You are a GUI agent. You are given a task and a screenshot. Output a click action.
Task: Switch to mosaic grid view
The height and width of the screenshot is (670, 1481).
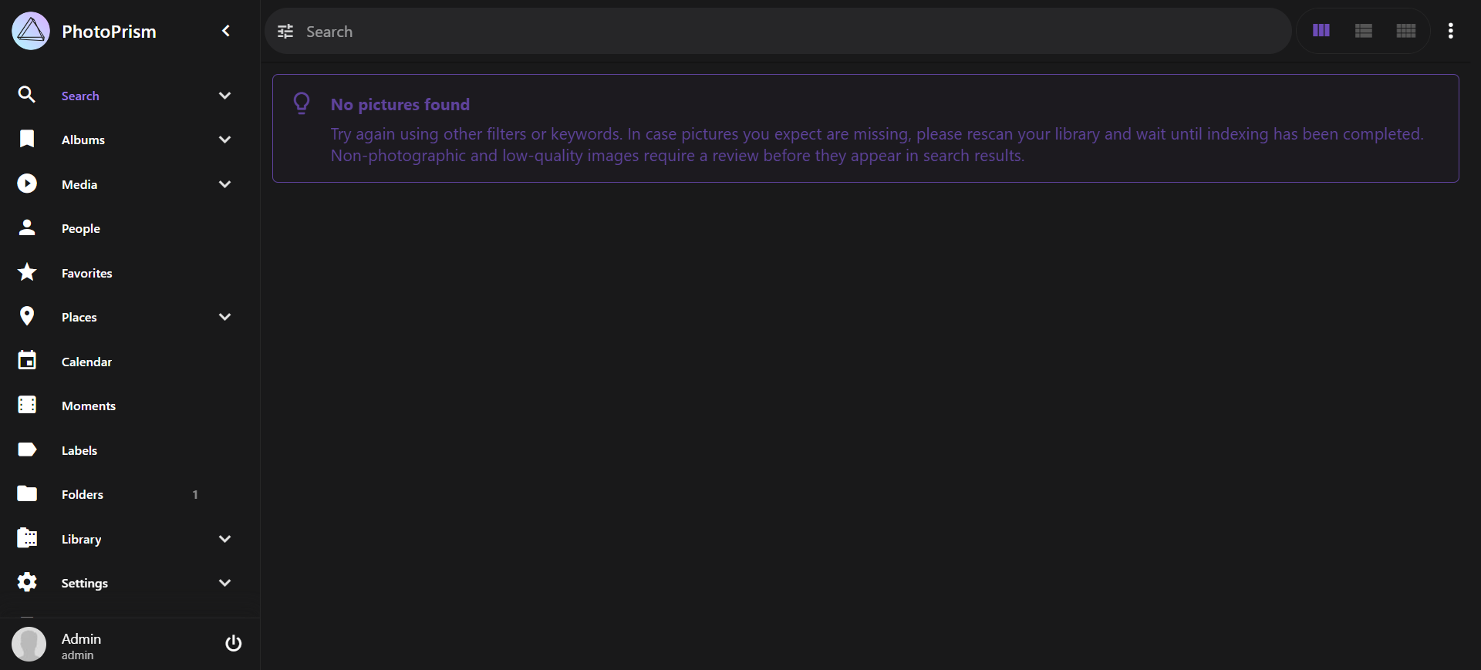(x=1406, y=31)
